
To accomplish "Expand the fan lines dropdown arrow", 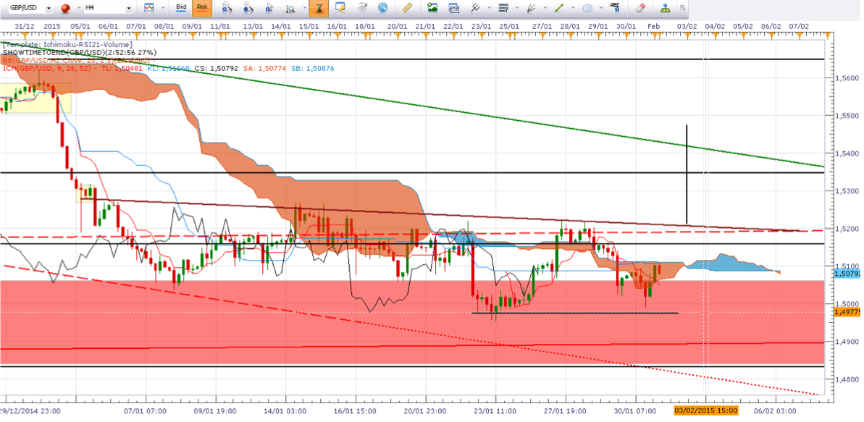I will tap(545, 9).
